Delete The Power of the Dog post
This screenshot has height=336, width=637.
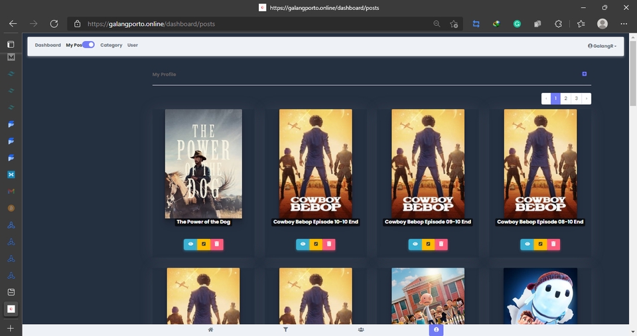coord(216,244)
